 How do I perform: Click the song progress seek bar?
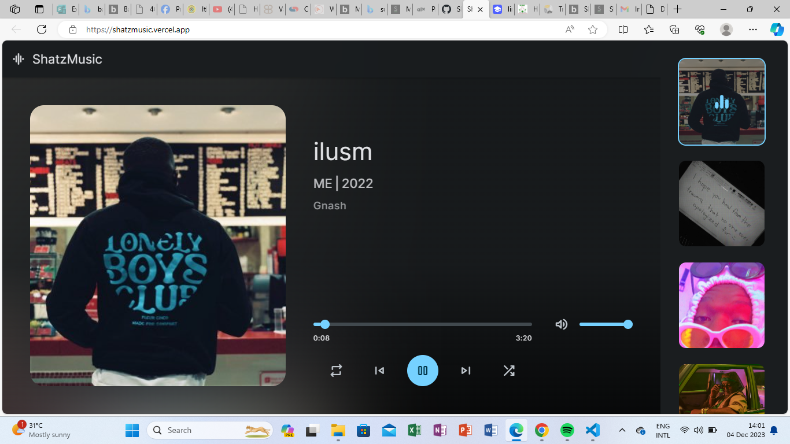coord(422,324)
